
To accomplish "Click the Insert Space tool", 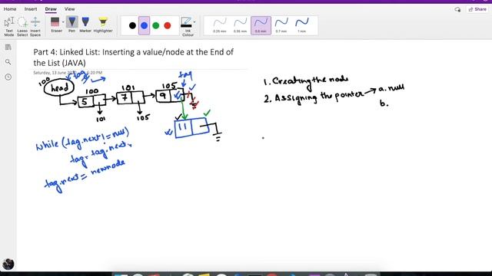I will (35, 27).
